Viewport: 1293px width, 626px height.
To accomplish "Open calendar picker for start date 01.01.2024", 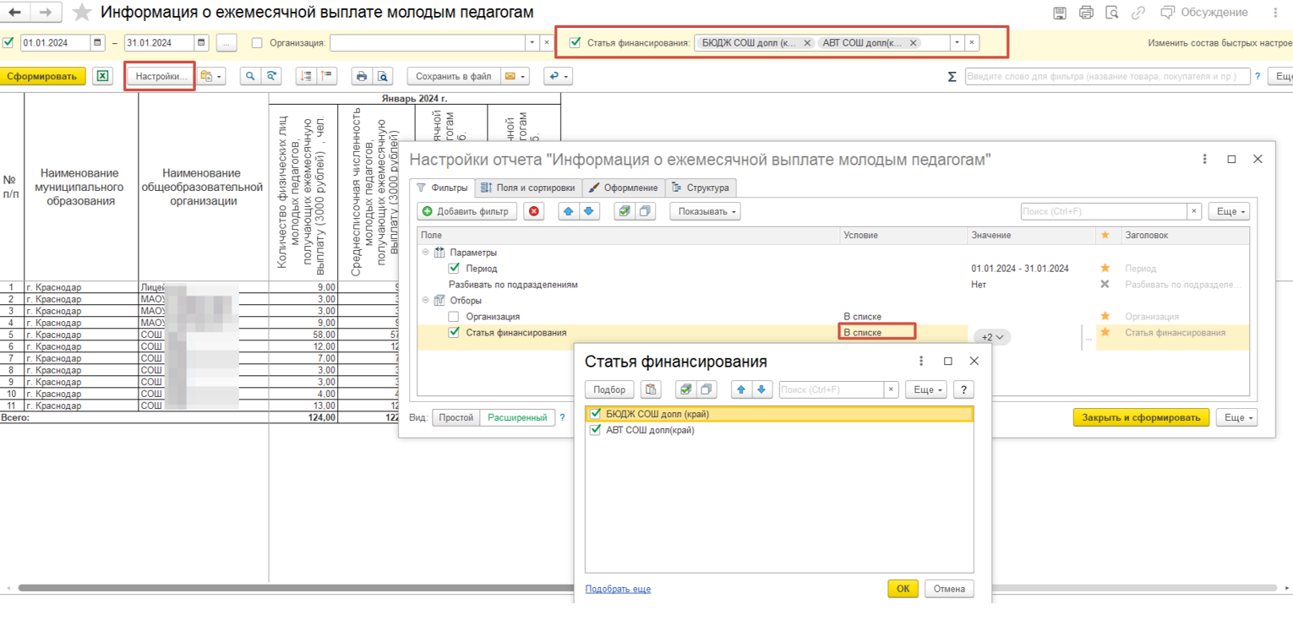I will click(x=98, y=42).
